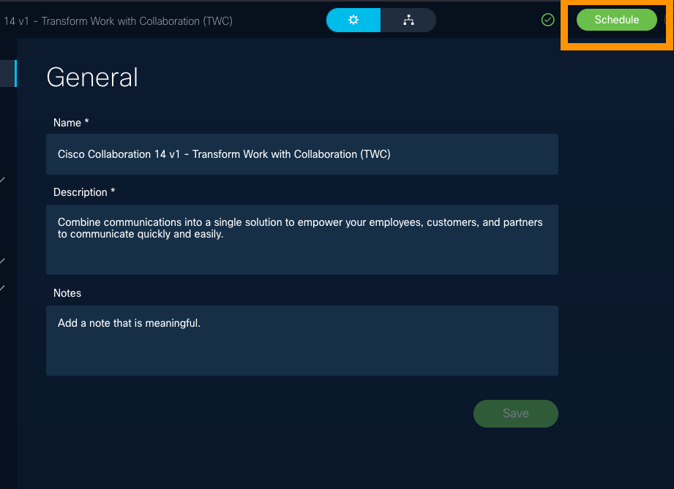Select the highlighted General sidebar tab
Image resolution: width=674 pixels, height=489 pixels.
8,73
